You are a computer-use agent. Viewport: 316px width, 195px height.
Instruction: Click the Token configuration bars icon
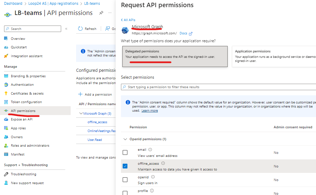coord(6,102)
